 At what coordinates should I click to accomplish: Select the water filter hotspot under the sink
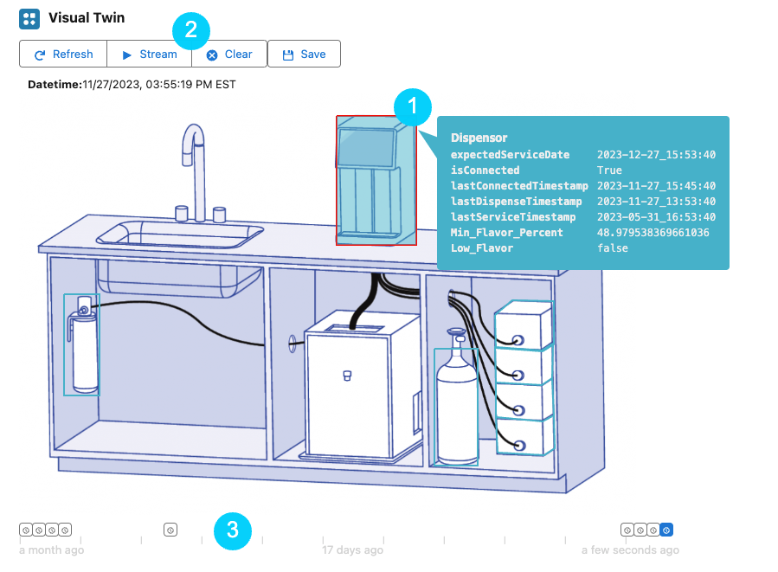[x=82, y=344]
